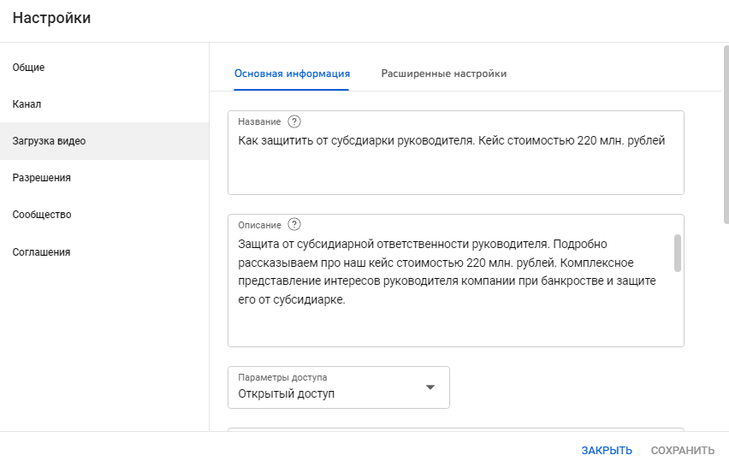Screen dimensions: 729x467
Task: Select the Основная информация tab
Action: tap(292, 74)
